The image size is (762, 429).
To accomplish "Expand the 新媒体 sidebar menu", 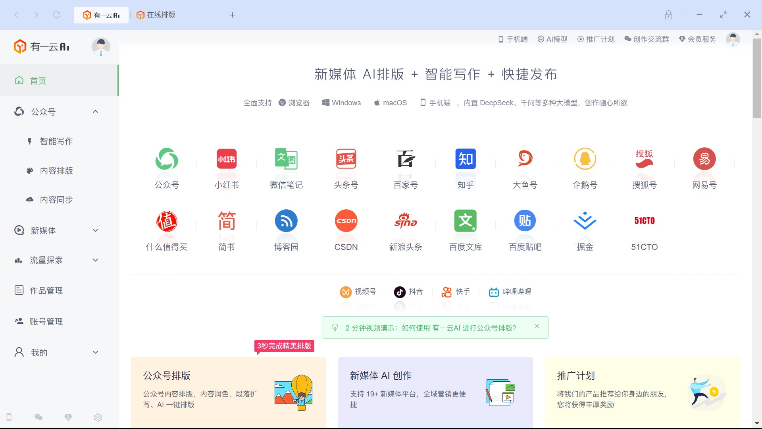I will (95, 230).
